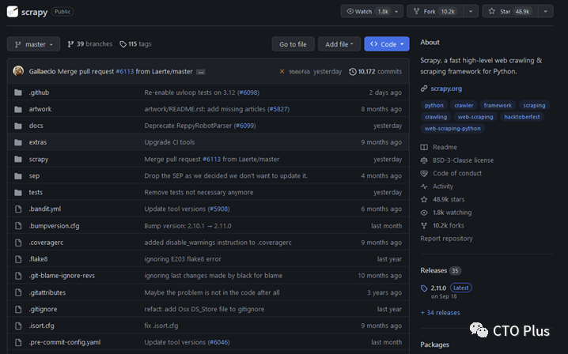The height and width of the screenshot is (354, 568).
Task: Click Report repository link
Action: coord(446,239)
